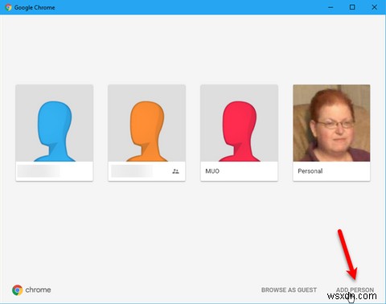Minimize the Google Chrome window
Screen dimensions: 386x304
point(331,7)
